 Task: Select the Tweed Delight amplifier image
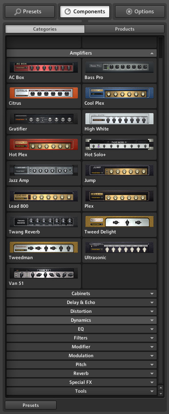click(119, 222)
